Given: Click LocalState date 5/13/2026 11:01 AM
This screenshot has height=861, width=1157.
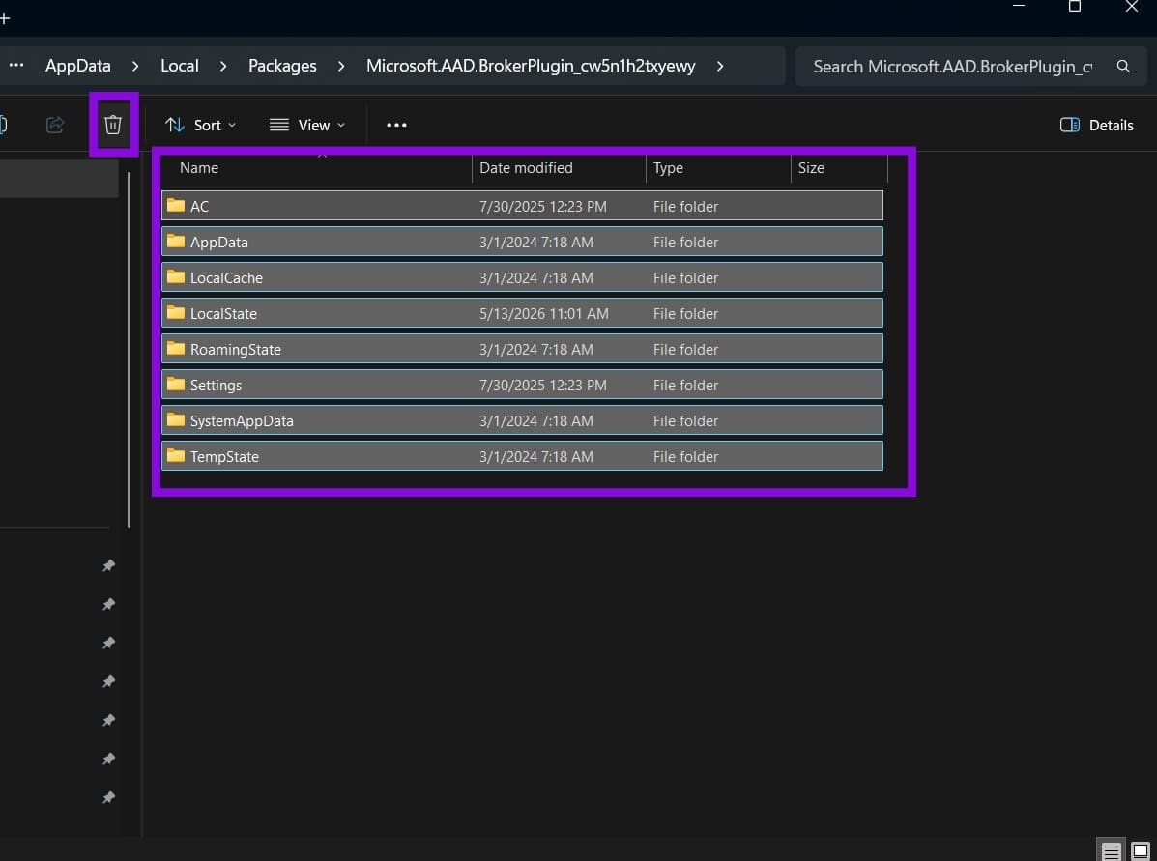Looking at the screenshot, I should (x=544, y=313).
